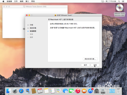Open Spotlight search magnifier in menu bar

click(x=119, y=1)
